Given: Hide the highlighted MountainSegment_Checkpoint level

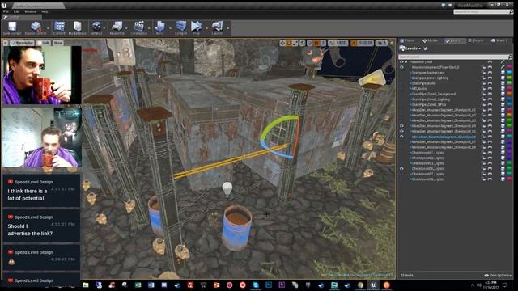Looking at the screenshot, I should pyautogui.click(x=401, y=137).
